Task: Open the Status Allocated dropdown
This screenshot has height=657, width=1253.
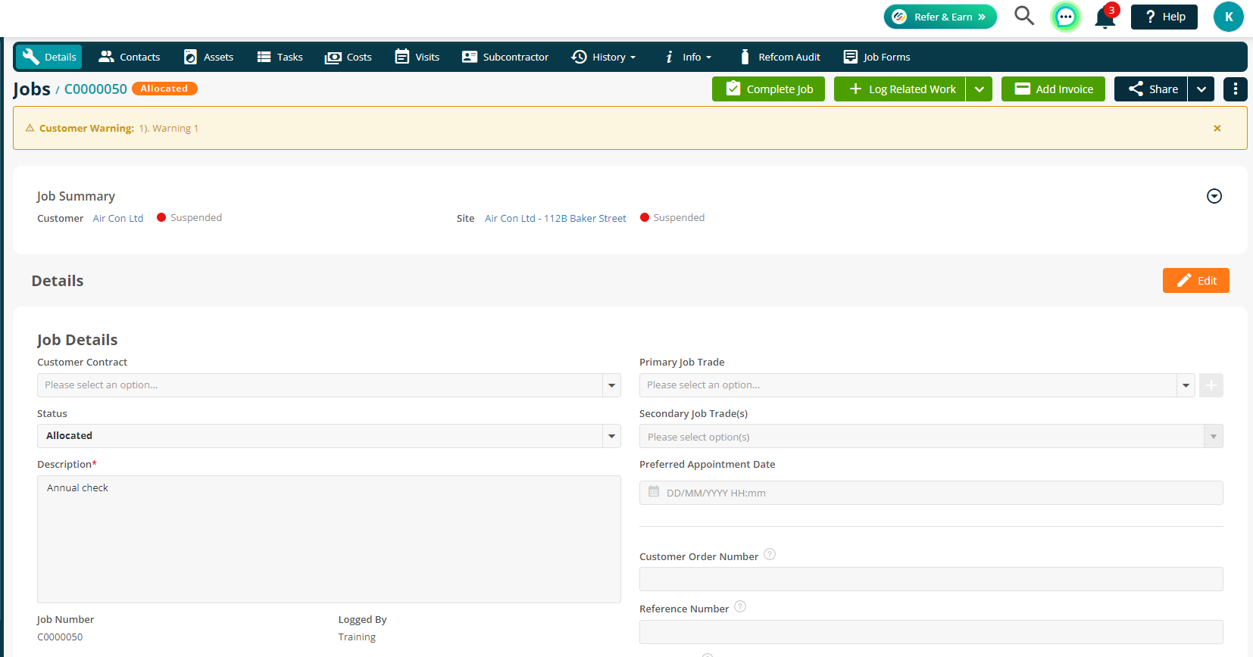Action: click(x=329, y=436)
